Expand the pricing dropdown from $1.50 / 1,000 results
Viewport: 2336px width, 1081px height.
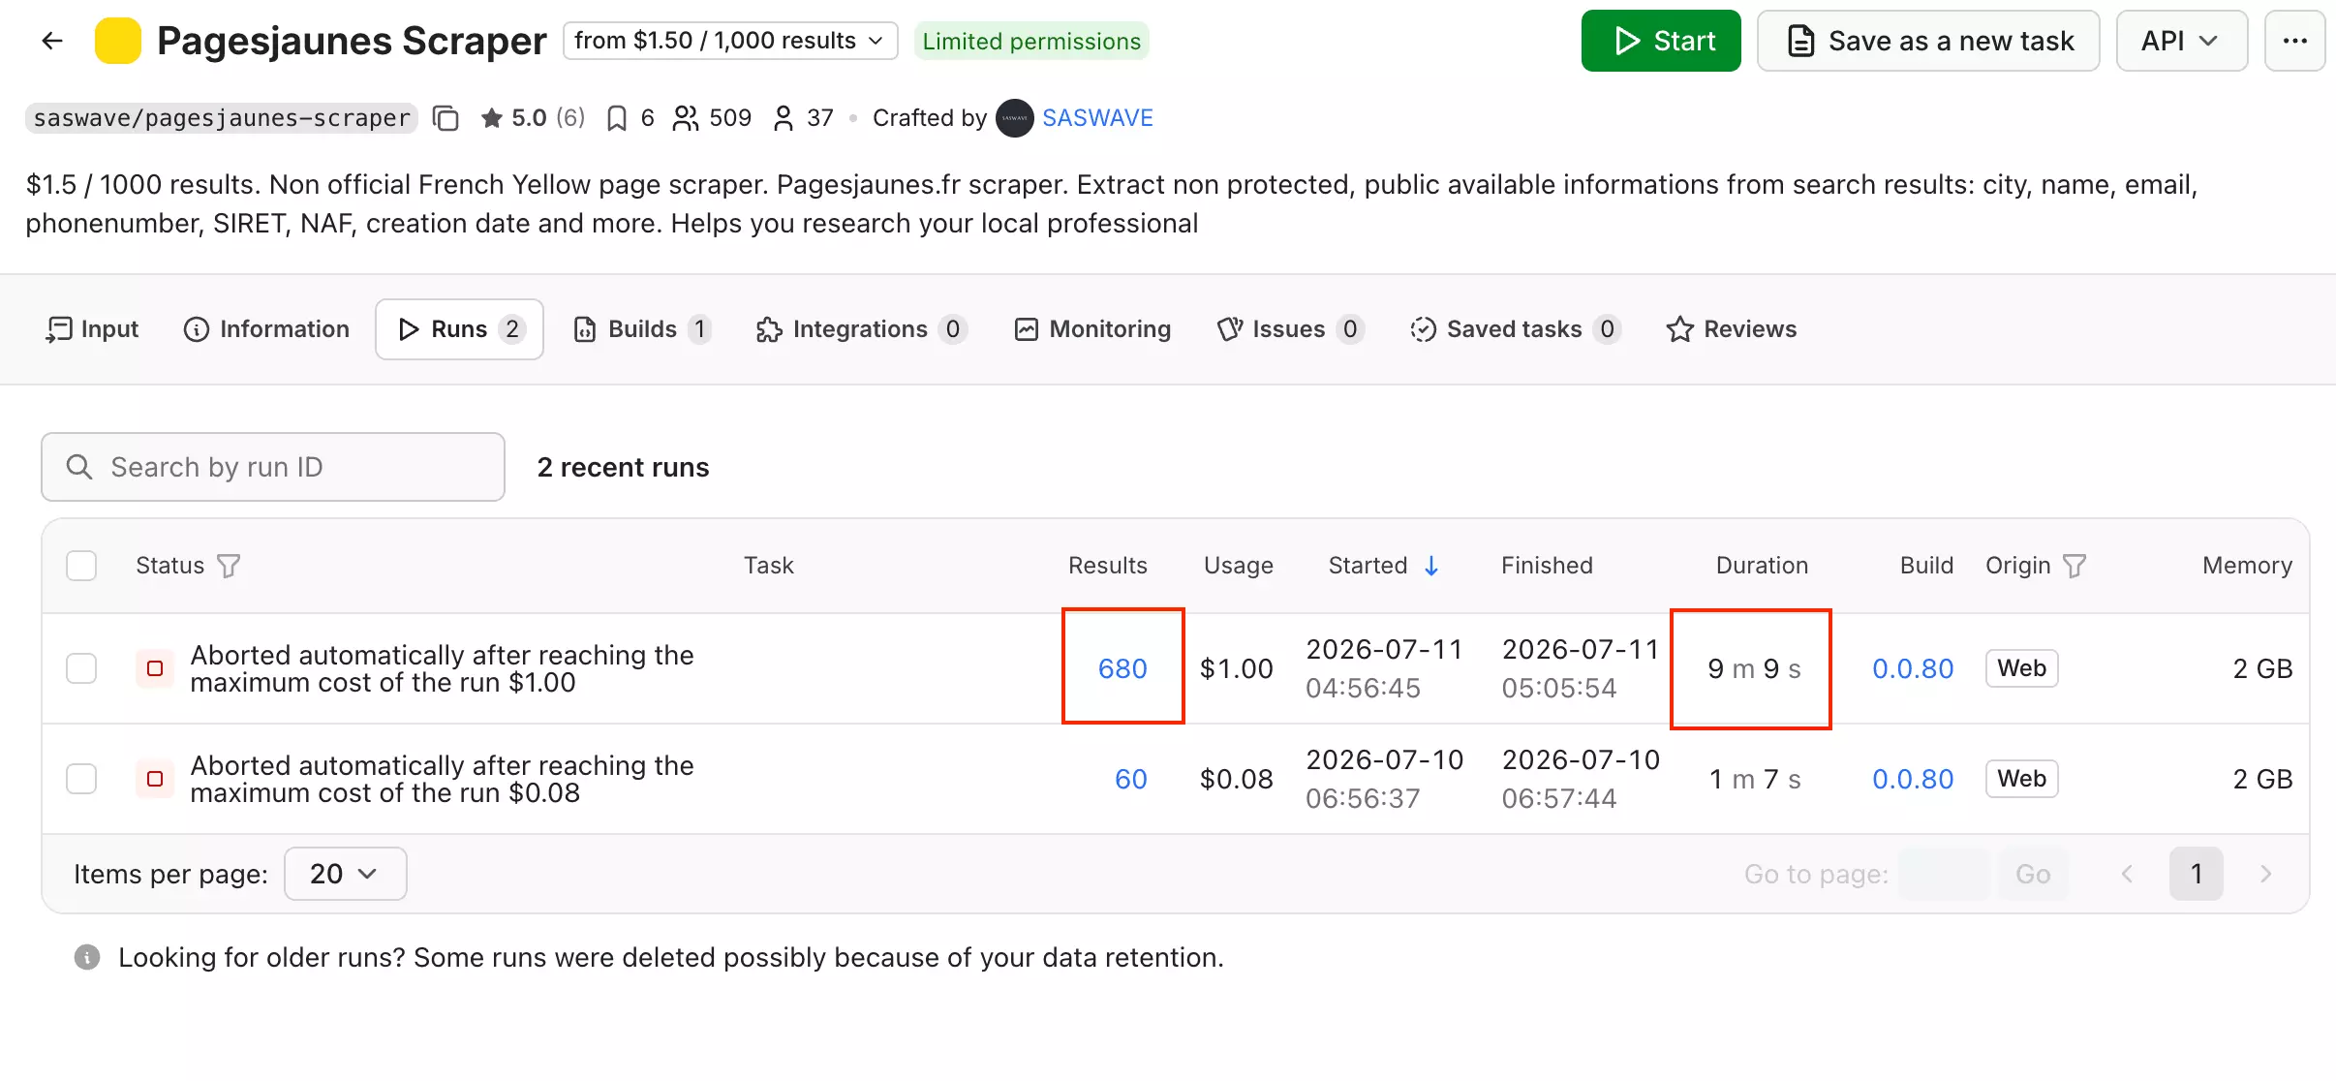[x=730, y=41]
